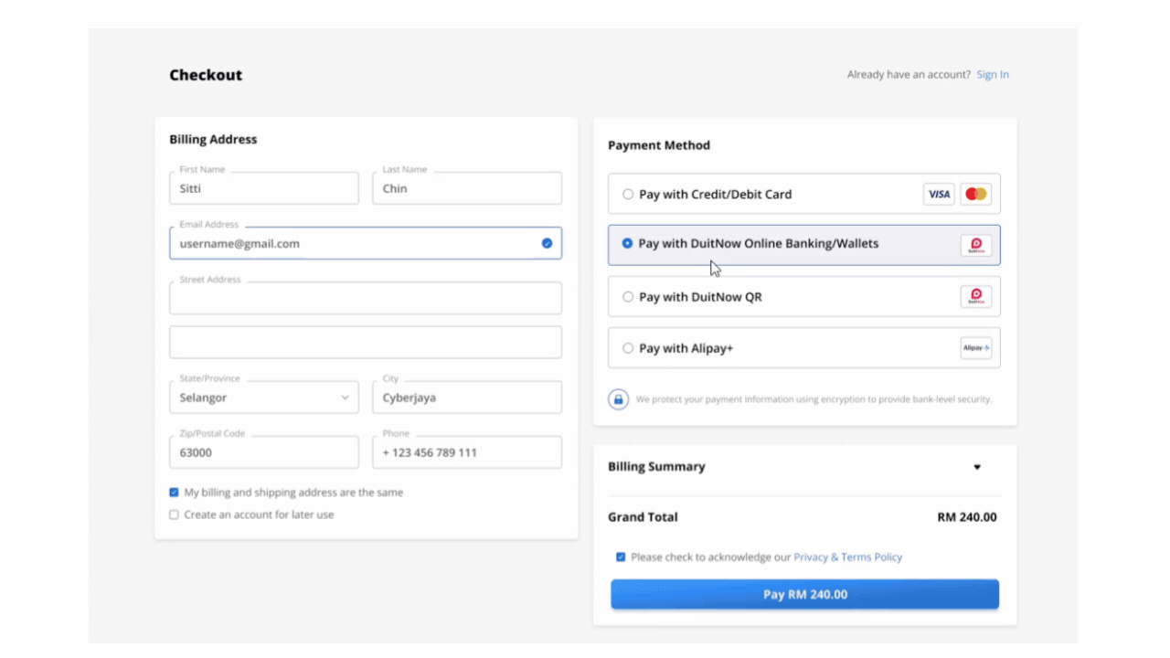Click the Street Address first line field

[366, 298]
